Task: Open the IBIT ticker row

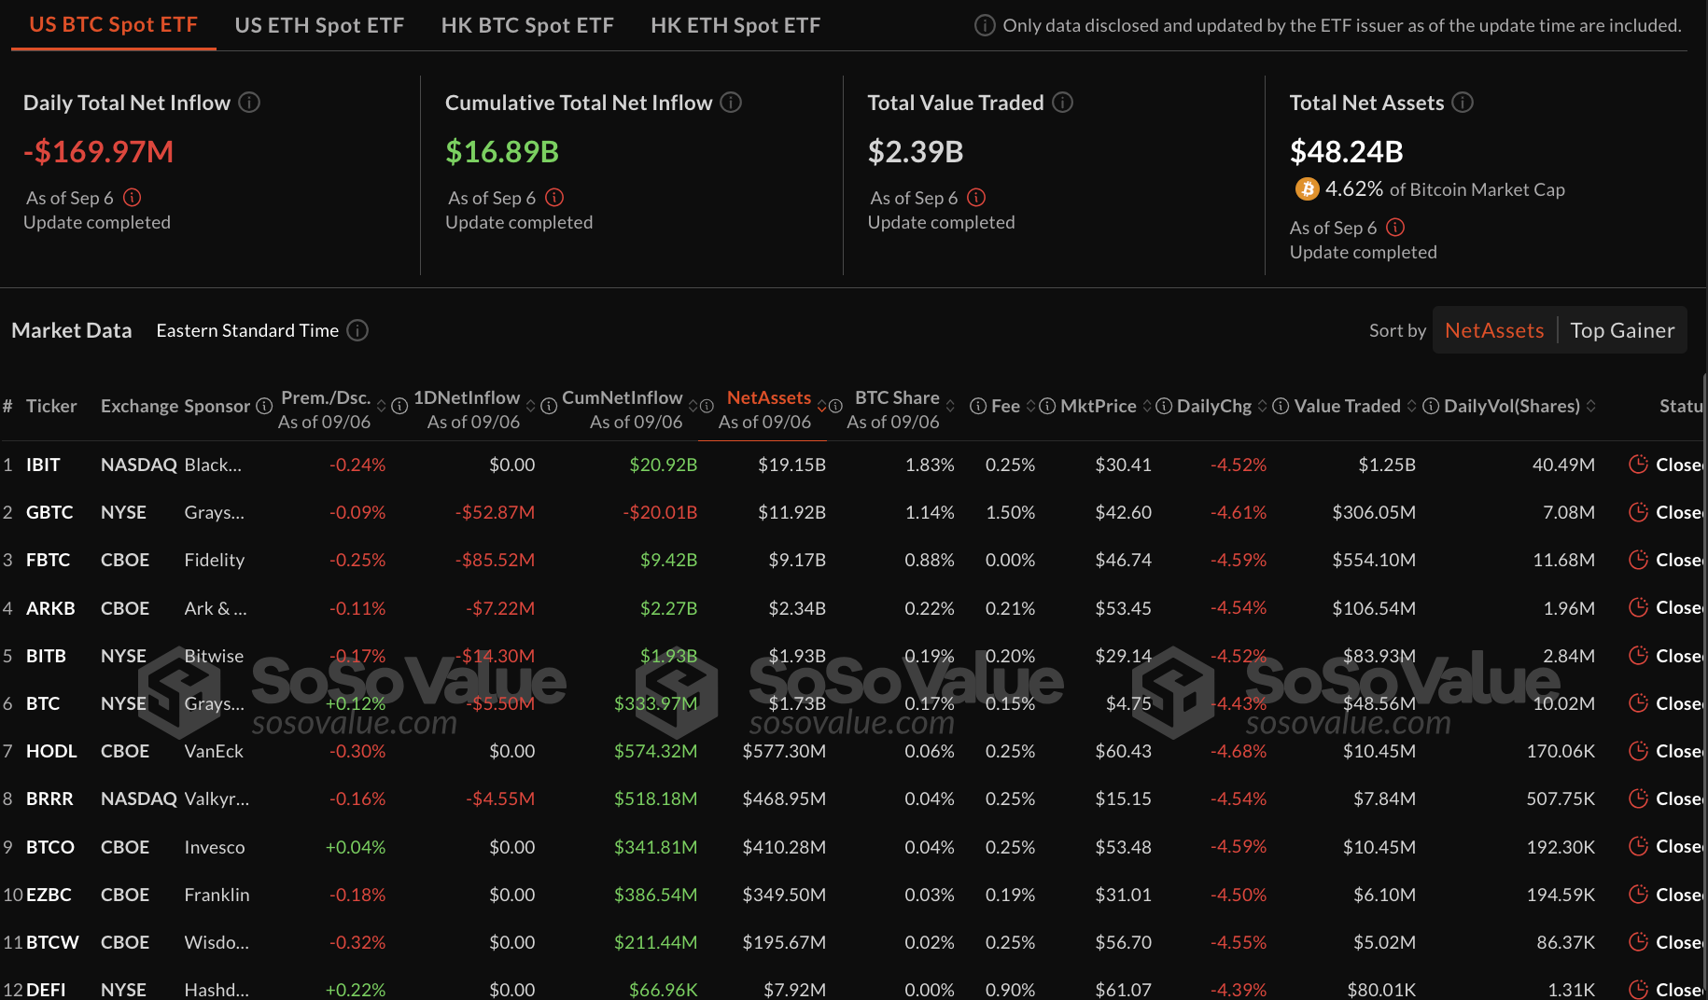Action: (x=43, y=465)
